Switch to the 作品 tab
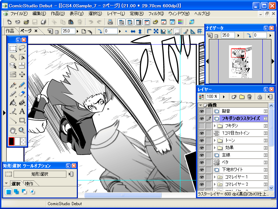278x209 pixels. (x=10, y=31)
